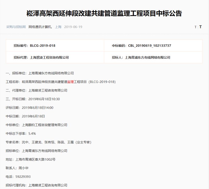The height and width of the screenshot is (189, 209).
Task: Click the 中标总下浮率 5.4% line
Action: [21, 133]
